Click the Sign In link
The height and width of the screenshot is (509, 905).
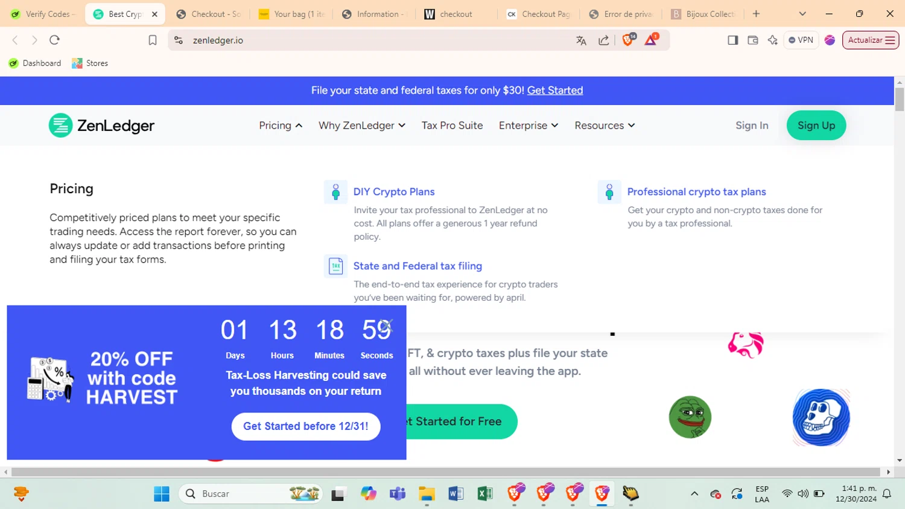click(752, 126)
